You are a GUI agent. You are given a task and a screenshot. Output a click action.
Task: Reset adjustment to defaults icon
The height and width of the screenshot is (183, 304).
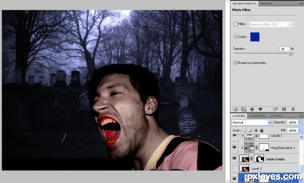coord(284,109)
